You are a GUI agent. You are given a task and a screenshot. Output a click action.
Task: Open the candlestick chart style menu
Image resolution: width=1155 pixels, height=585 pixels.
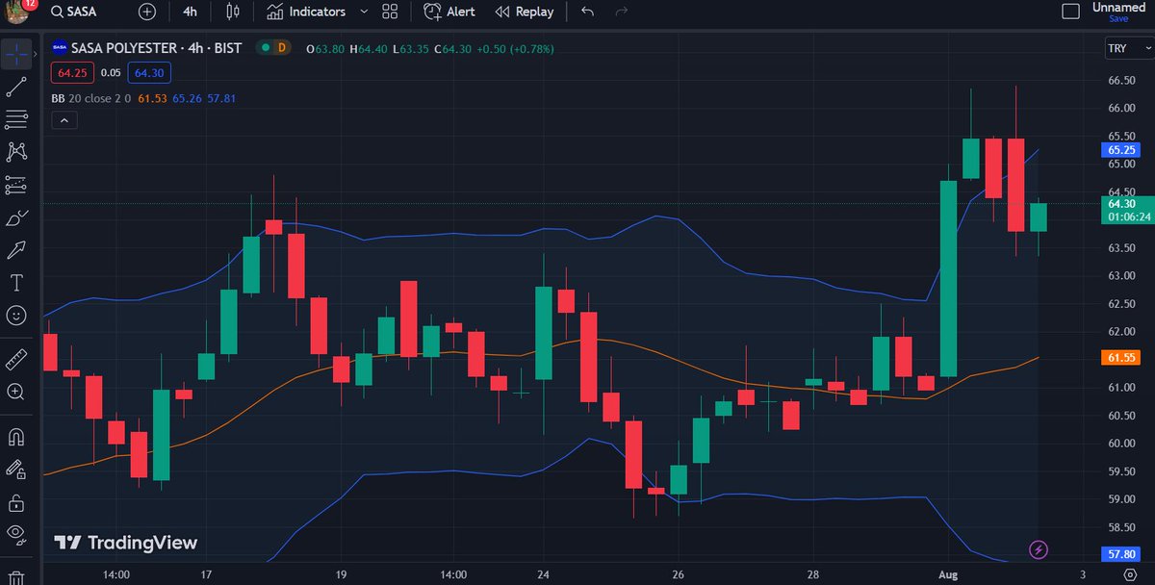pyautogui.click(x=232, y=12)
